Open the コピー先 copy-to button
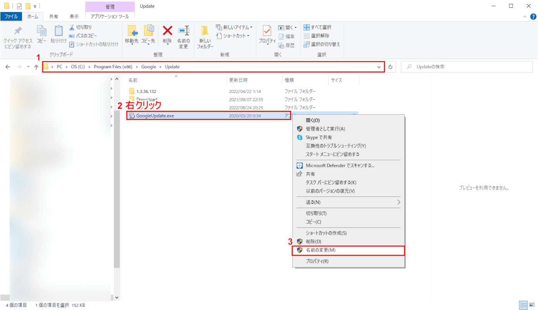This screenshot has height=310, width=538. click(x=148, y=36)
